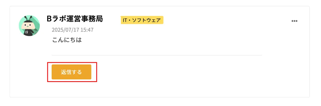The image size is (321, 106).
Task: Click the number 19 on the avatar shirt
Action: click(x=26, y=32)
